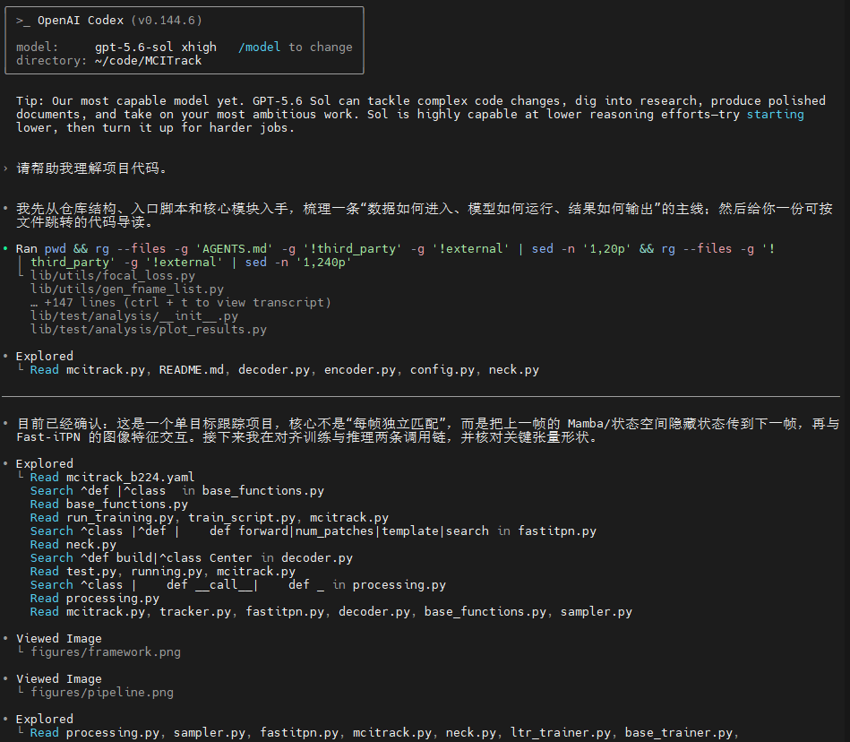Click run_training.py file name

point(120,517)
